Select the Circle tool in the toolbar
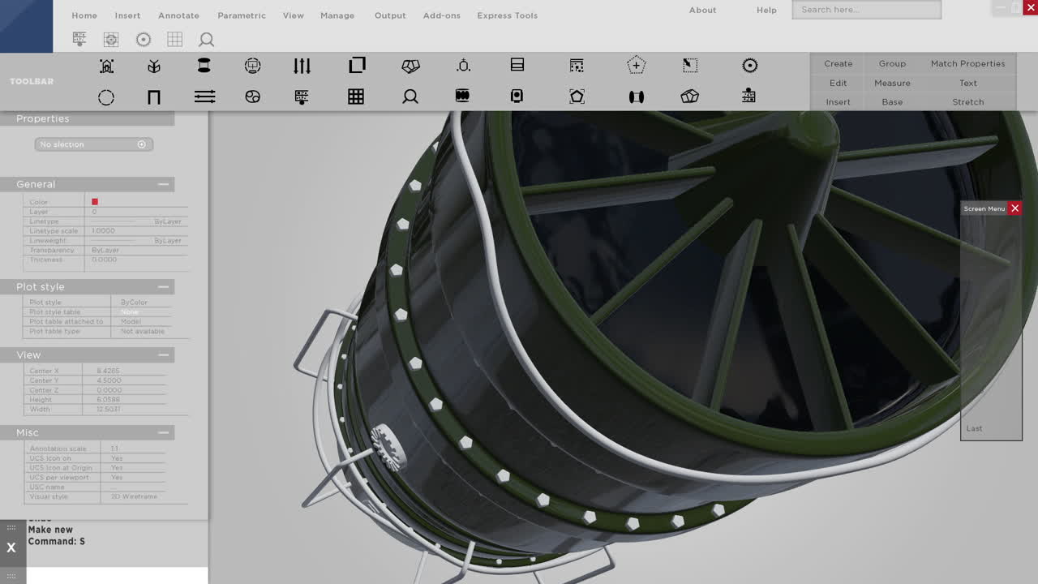The height and width of the screenshot is (584, 1038). (105, 97)
